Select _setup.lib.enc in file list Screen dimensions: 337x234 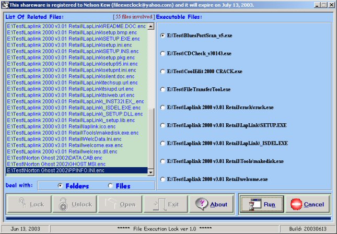(x=77, y=120)
